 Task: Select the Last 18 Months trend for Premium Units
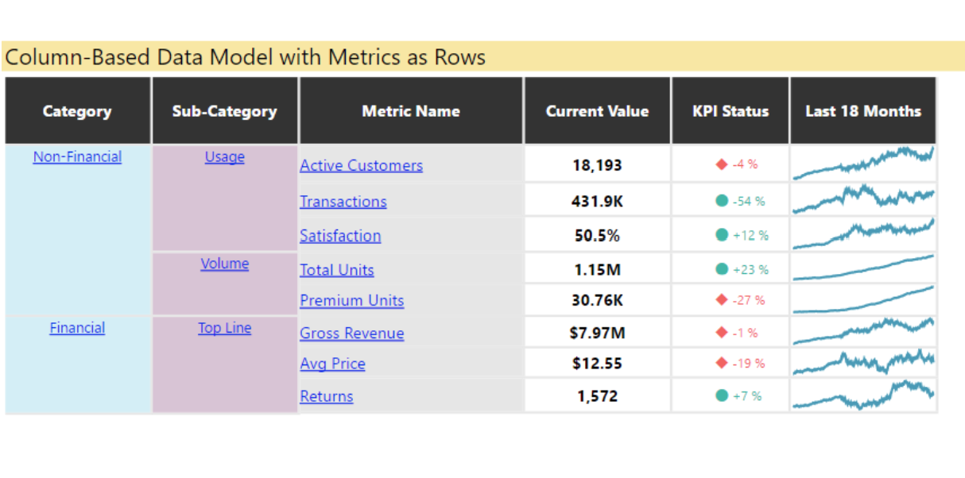pyautogui.click(x=862, y=300)
